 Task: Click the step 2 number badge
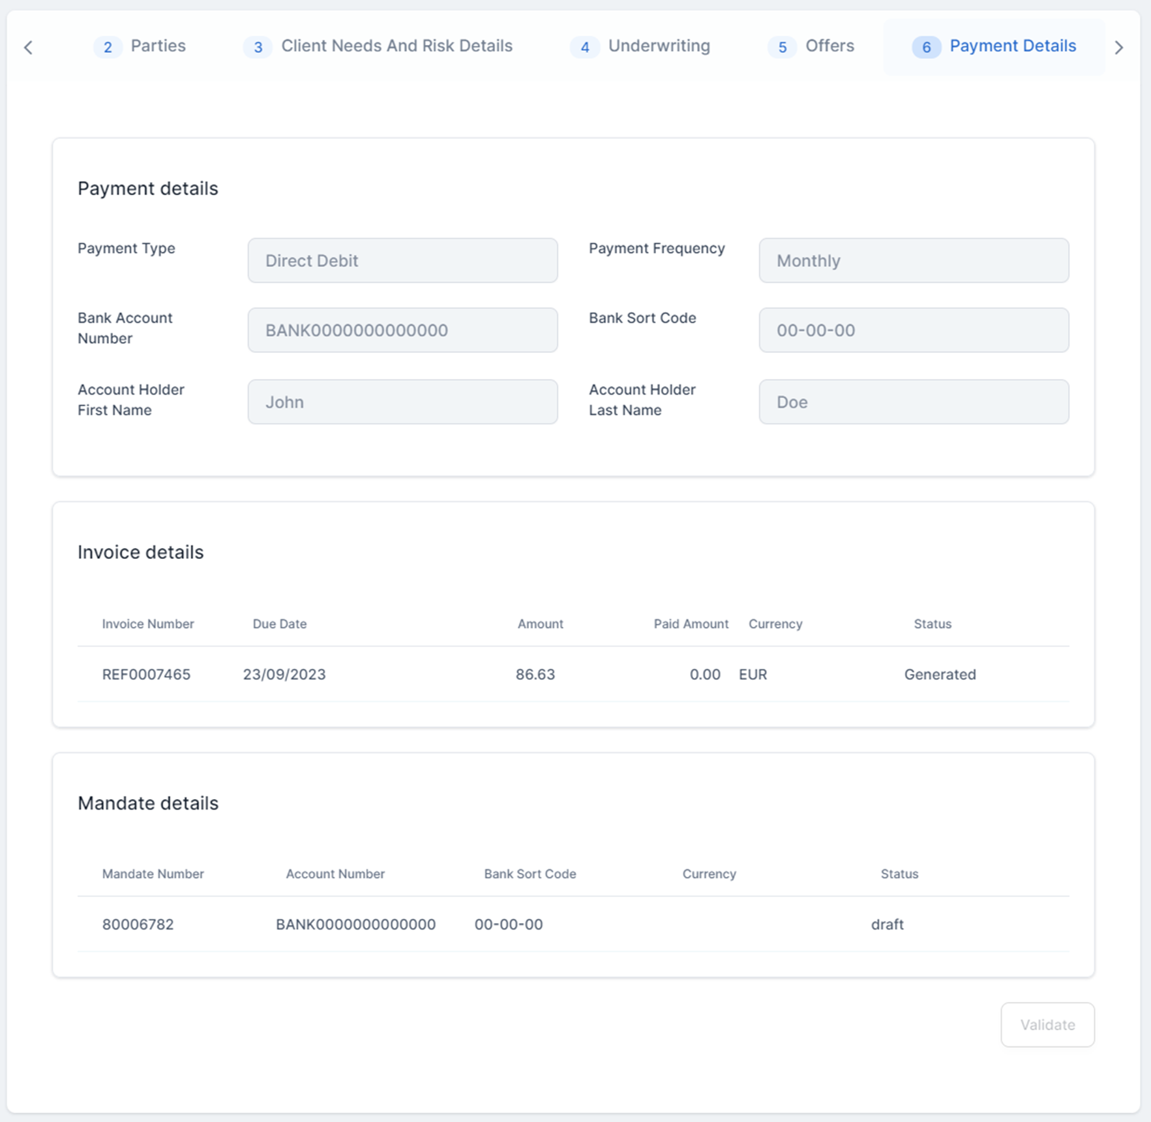tap(108, 47)
